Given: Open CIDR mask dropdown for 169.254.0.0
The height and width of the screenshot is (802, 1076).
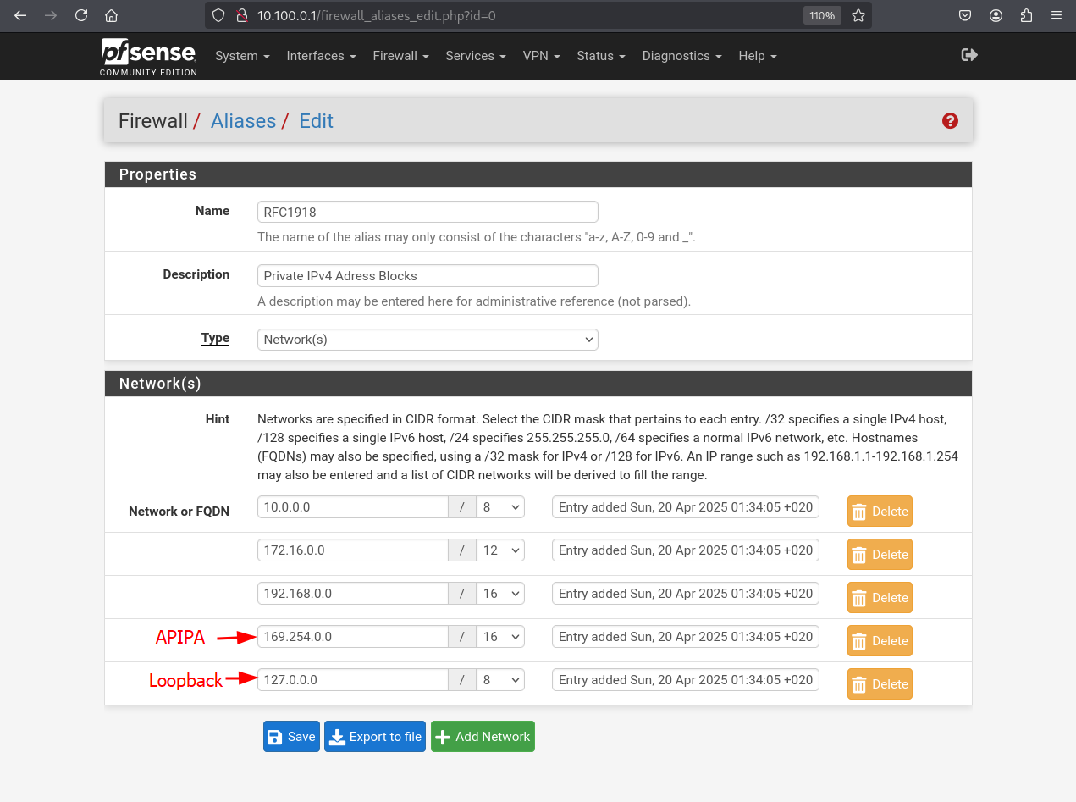Looking at the screenshot, I should (x=500, y=637).
